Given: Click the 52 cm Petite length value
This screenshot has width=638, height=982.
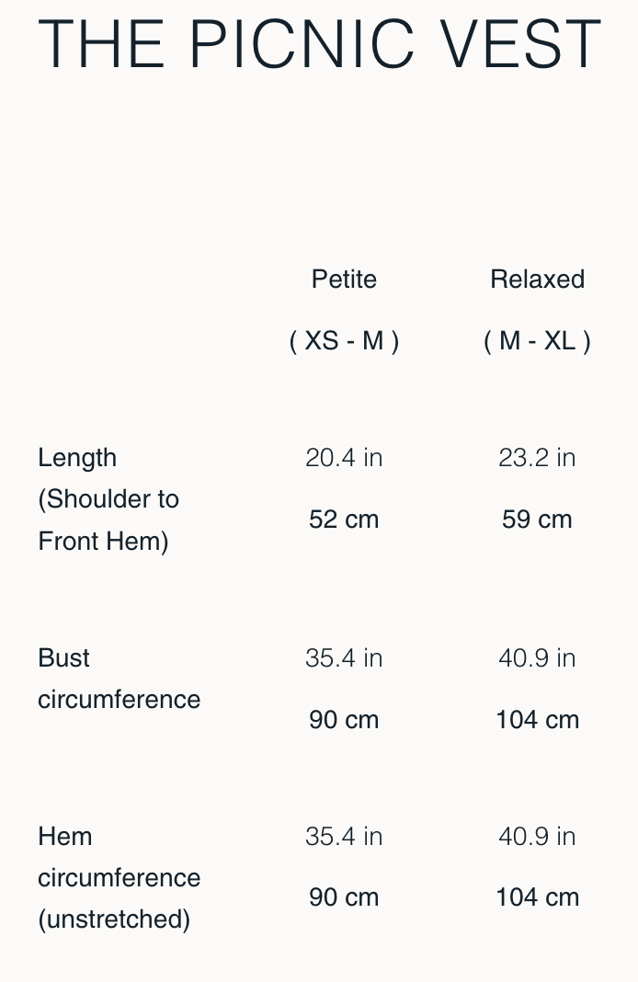Looking at the screenshot, I should pyautogui.click(x=344, y=520).
